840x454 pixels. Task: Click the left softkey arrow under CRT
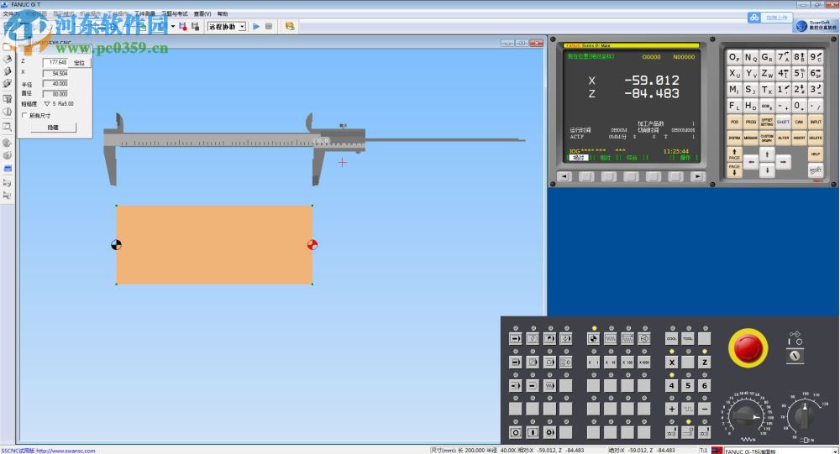coord(564,176)
